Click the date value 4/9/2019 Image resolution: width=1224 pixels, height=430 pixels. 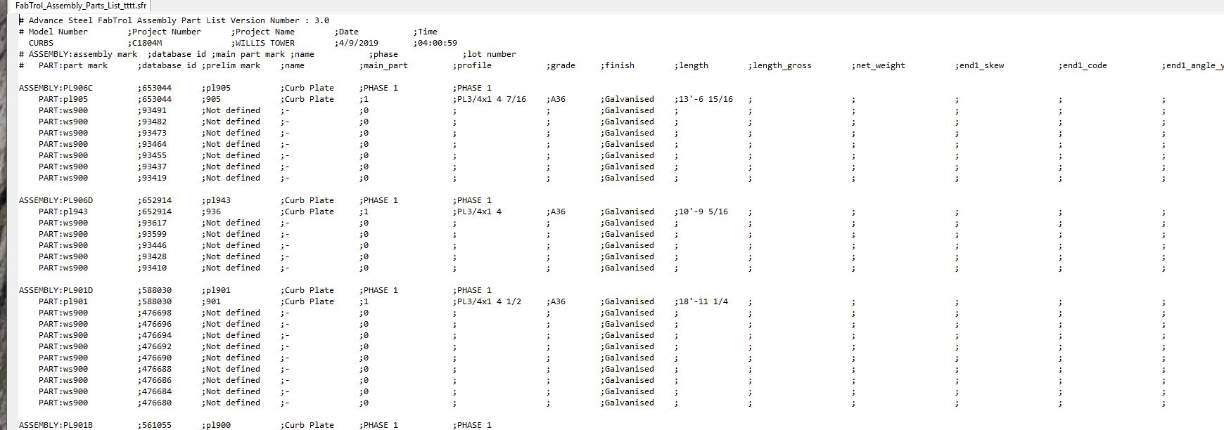coord(359,43)
